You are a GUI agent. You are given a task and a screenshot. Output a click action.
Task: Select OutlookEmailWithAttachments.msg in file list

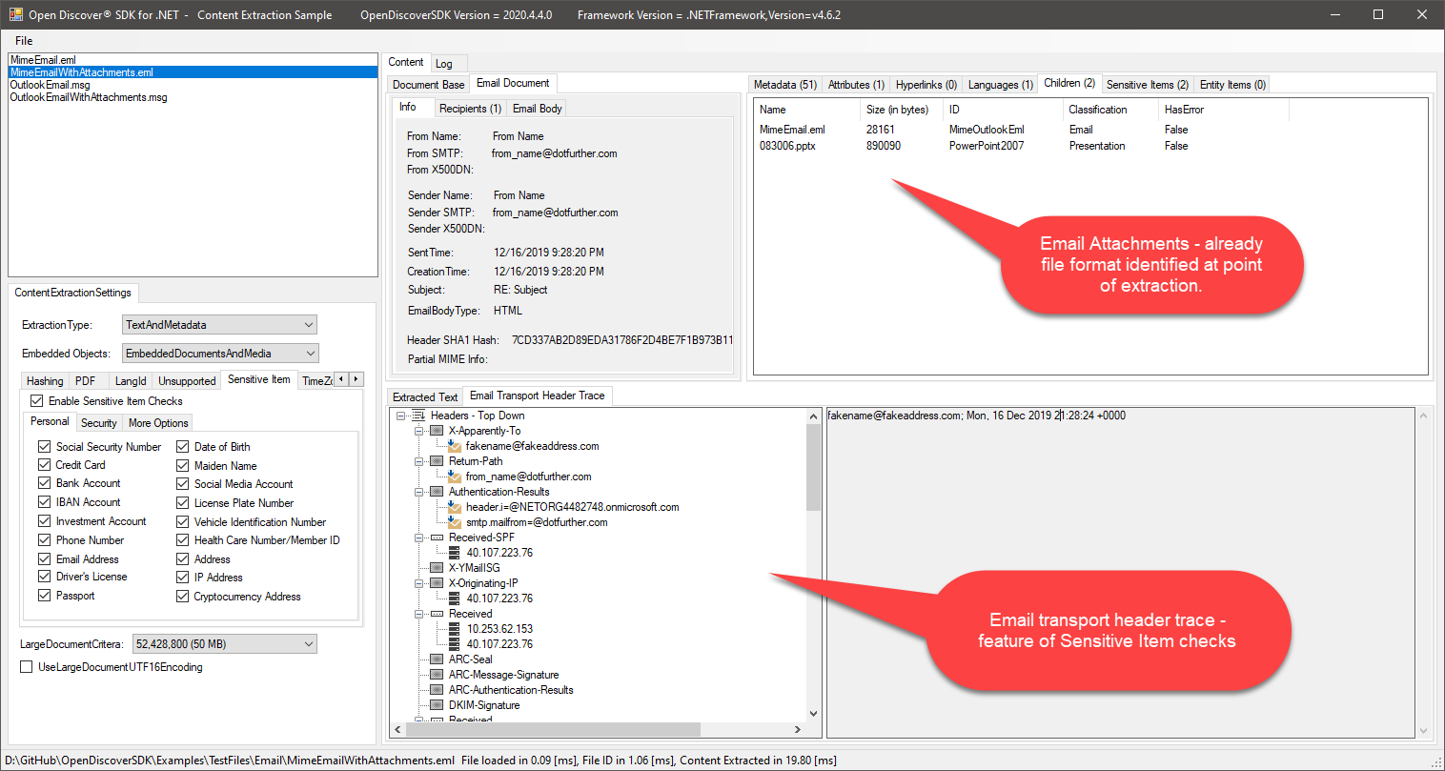pos(89,97)
